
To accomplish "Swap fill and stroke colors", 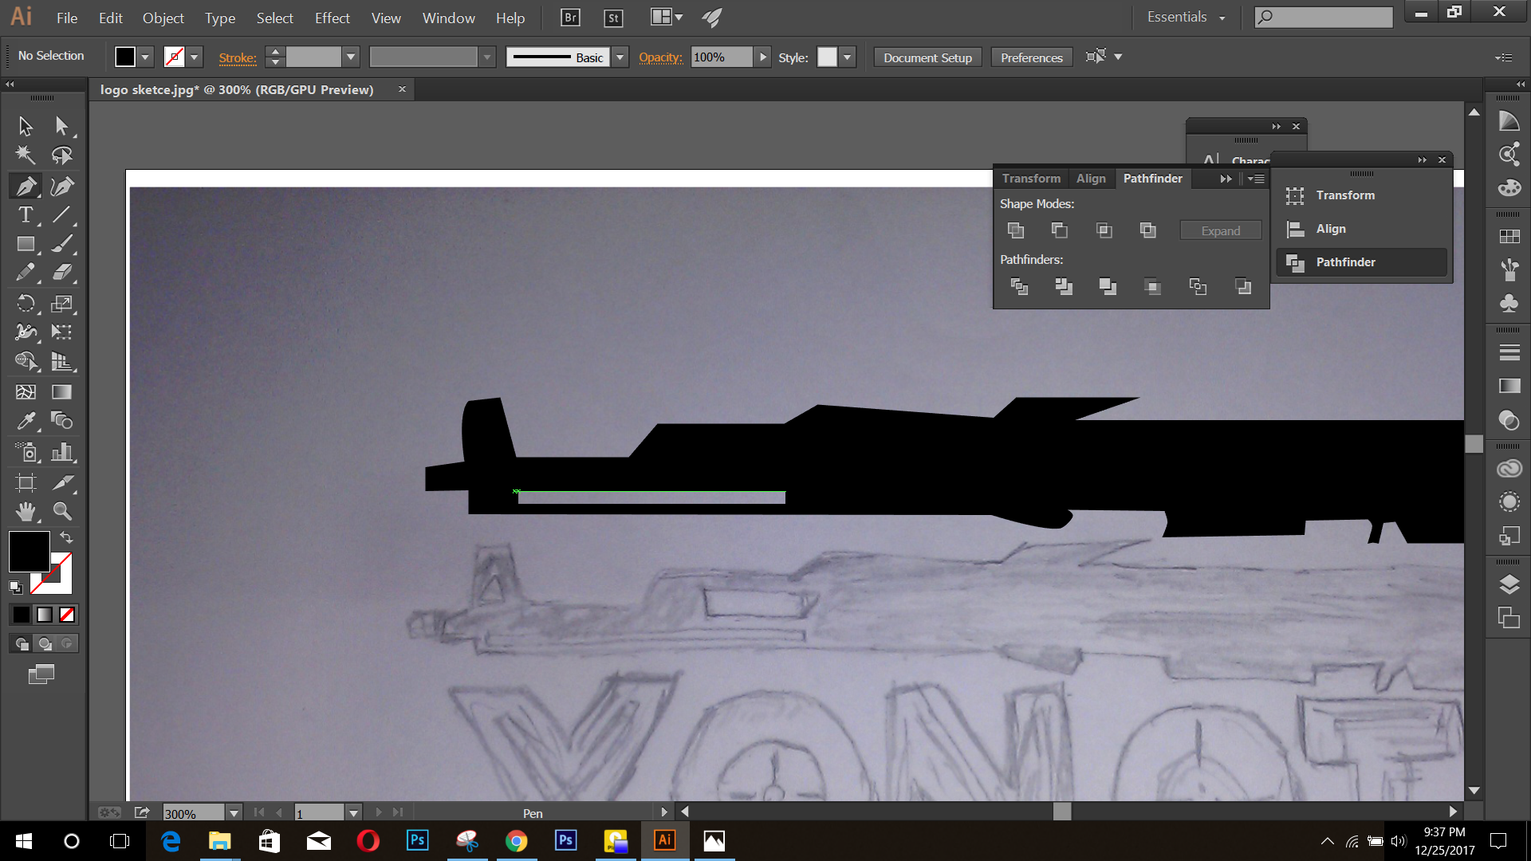I will [x=66, y=538].
